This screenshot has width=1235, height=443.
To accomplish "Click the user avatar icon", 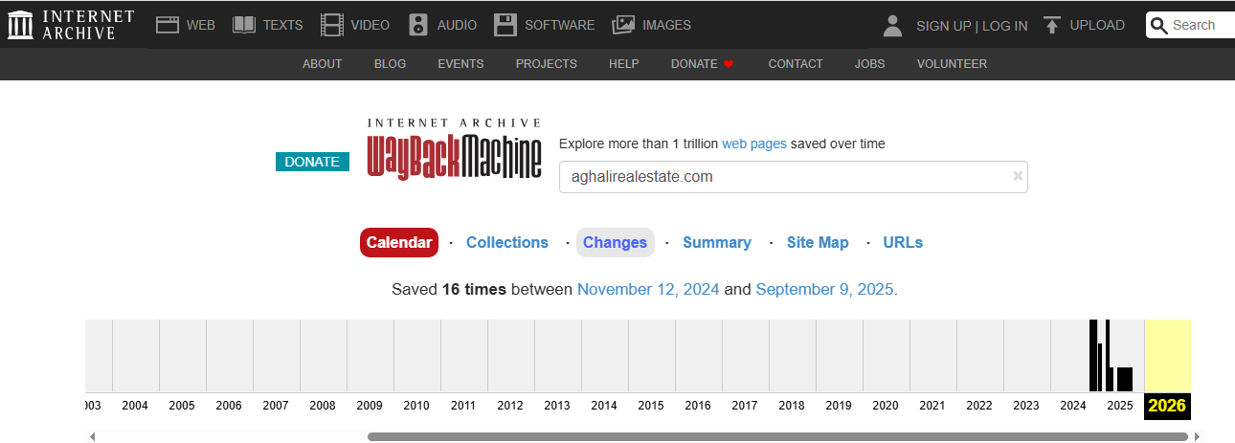I will click(x=893, y=26).
